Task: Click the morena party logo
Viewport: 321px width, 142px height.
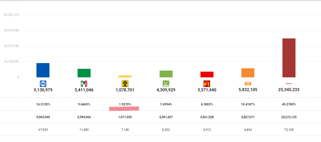Action: point(289,84)
